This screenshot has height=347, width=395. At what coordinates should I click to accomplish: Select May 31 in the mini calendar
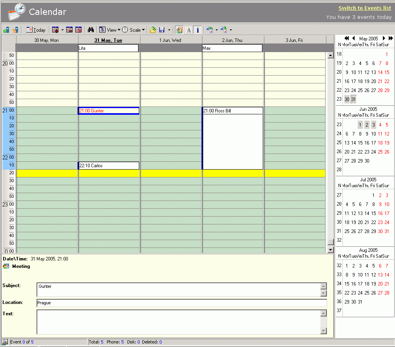[x=353, y=99]
